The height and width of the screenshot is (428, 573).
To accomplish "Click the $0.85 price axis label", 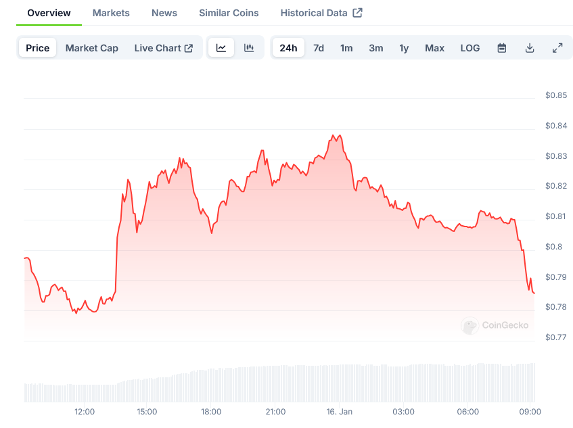I will 556,95.
